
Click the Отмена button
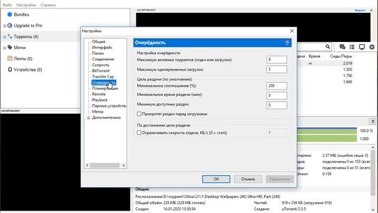click(248, 179)
